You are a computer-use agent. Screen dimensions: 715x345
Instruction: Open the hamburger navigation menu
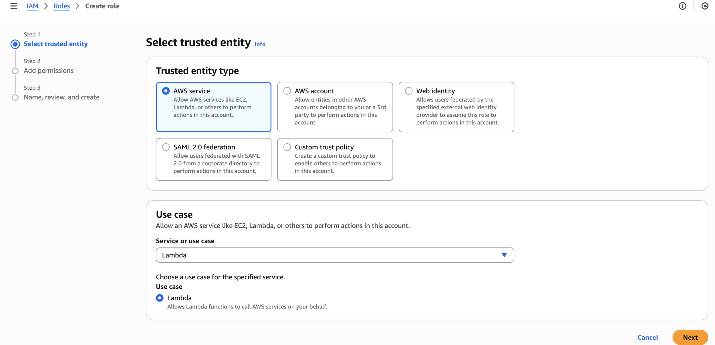tap(13, 6)
